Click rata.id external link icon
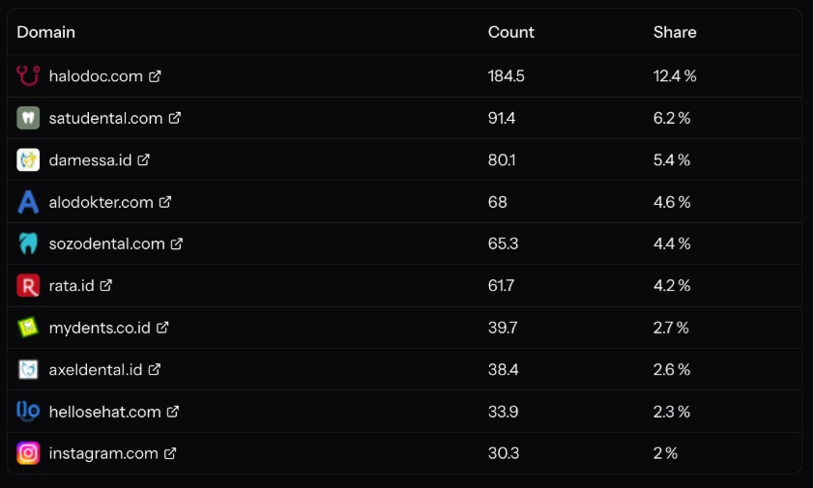814x488 pixels. tap(106, 285)
